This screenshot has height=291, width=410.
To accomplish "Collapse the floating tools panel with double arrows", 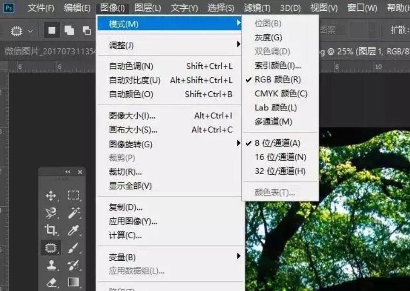I will click(67, 171).
